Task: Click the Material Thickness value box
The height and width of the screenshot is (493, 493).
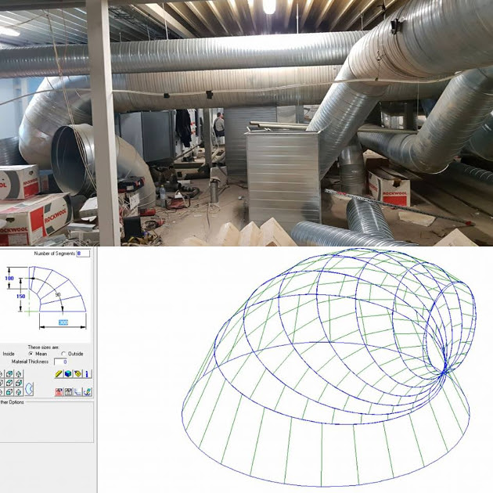Action: click(60, 362)
